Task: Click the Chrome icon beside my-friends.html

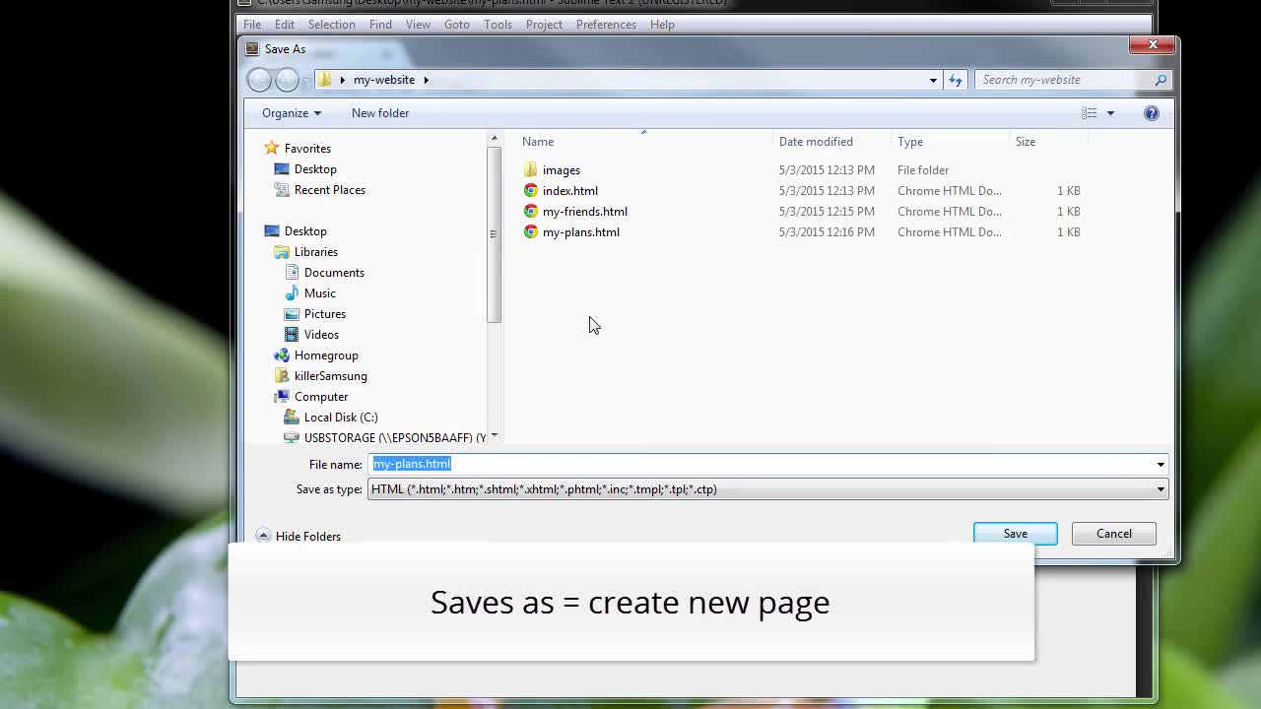Action: tap(531, 212)
